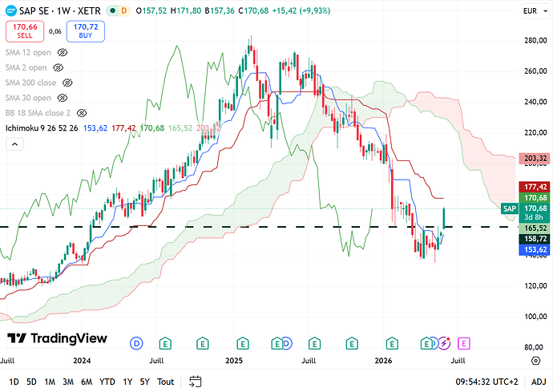This screenshot has width=553, height=392.
Task: Choose the 6M time range
Action: pos(87,382)
